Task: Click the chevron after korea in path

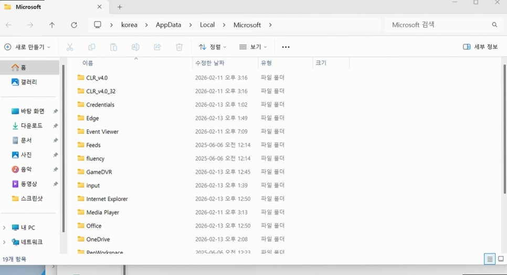Action: coord(146,25)
